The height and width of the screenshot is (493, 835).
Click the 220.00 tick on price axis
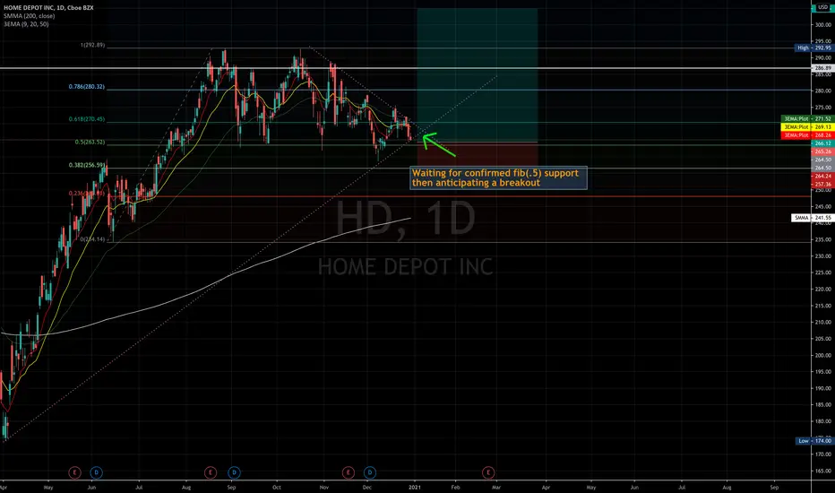[x=822, y=289]
